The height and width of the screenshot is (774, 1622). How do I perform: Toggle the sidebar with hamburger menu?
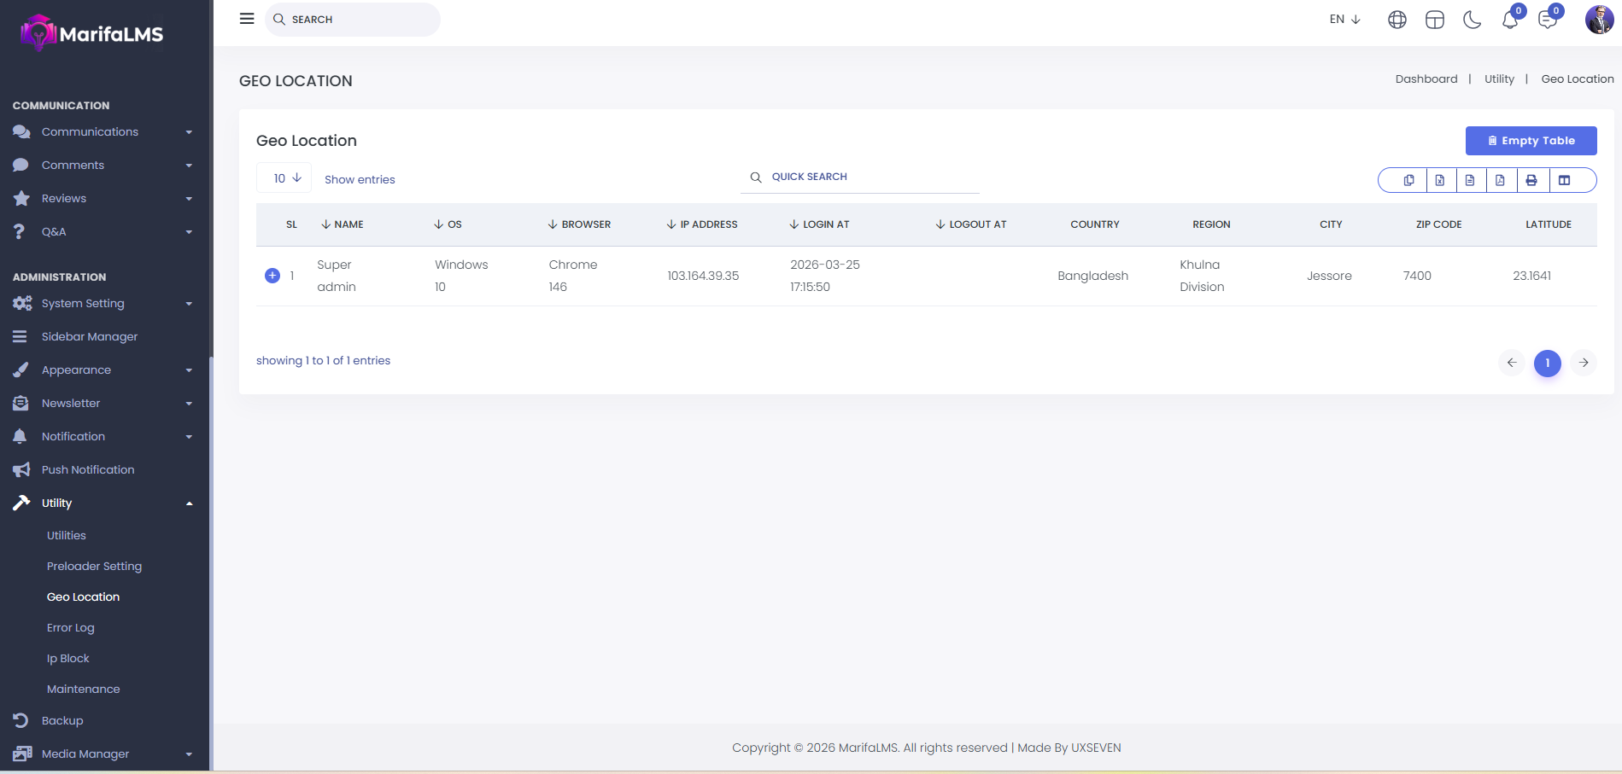pyautogui.click(x=247, y=19)
